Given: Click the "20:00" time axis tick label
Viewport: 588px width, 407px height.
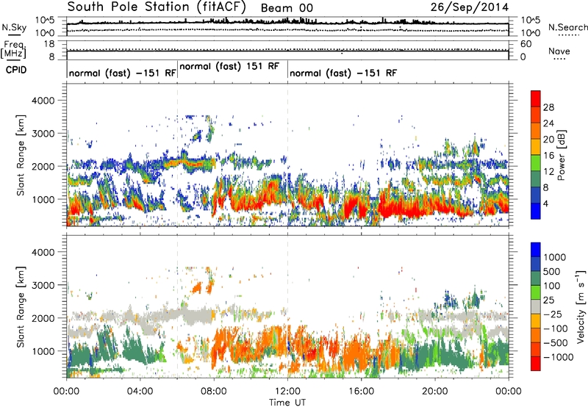Looking at the screenshot, I should [x=435, y=392].
